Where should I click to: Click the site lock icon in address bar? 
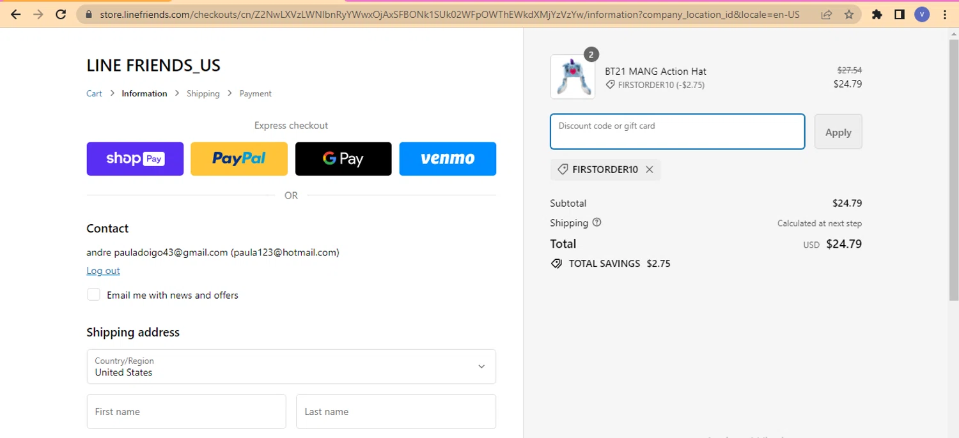click(88, 15)
